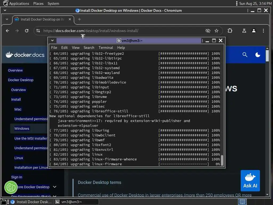
Task: Open the Chromium three-dot menu
Action: tap(263, 31)
